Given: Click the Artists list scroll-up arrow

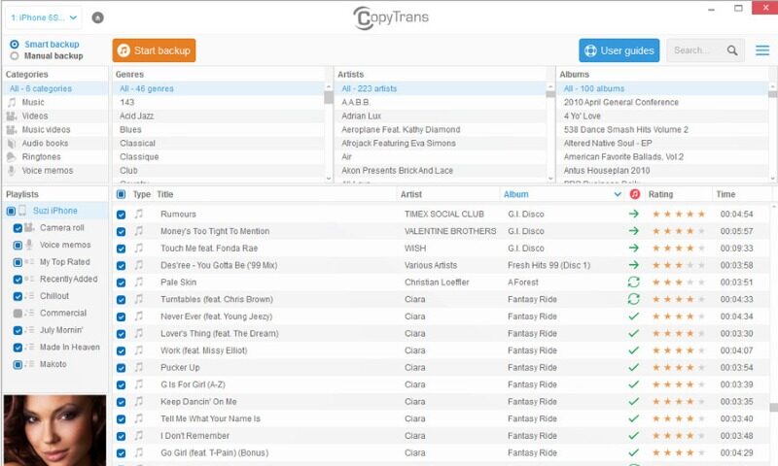Looking at the screenshot, I should pos(550,86).
